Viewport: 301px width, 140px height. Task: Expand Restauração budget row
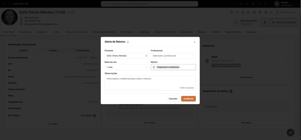point(246,107)
